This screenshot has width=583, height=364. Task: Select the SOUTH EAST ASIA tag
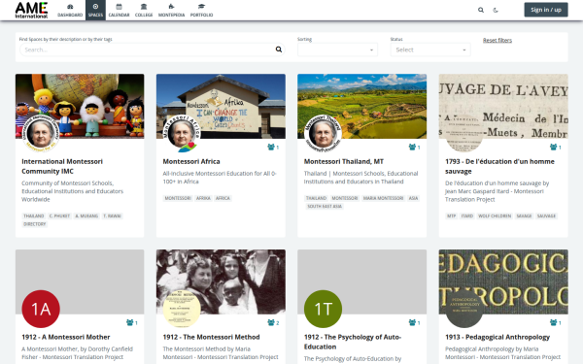pos(325,206)
